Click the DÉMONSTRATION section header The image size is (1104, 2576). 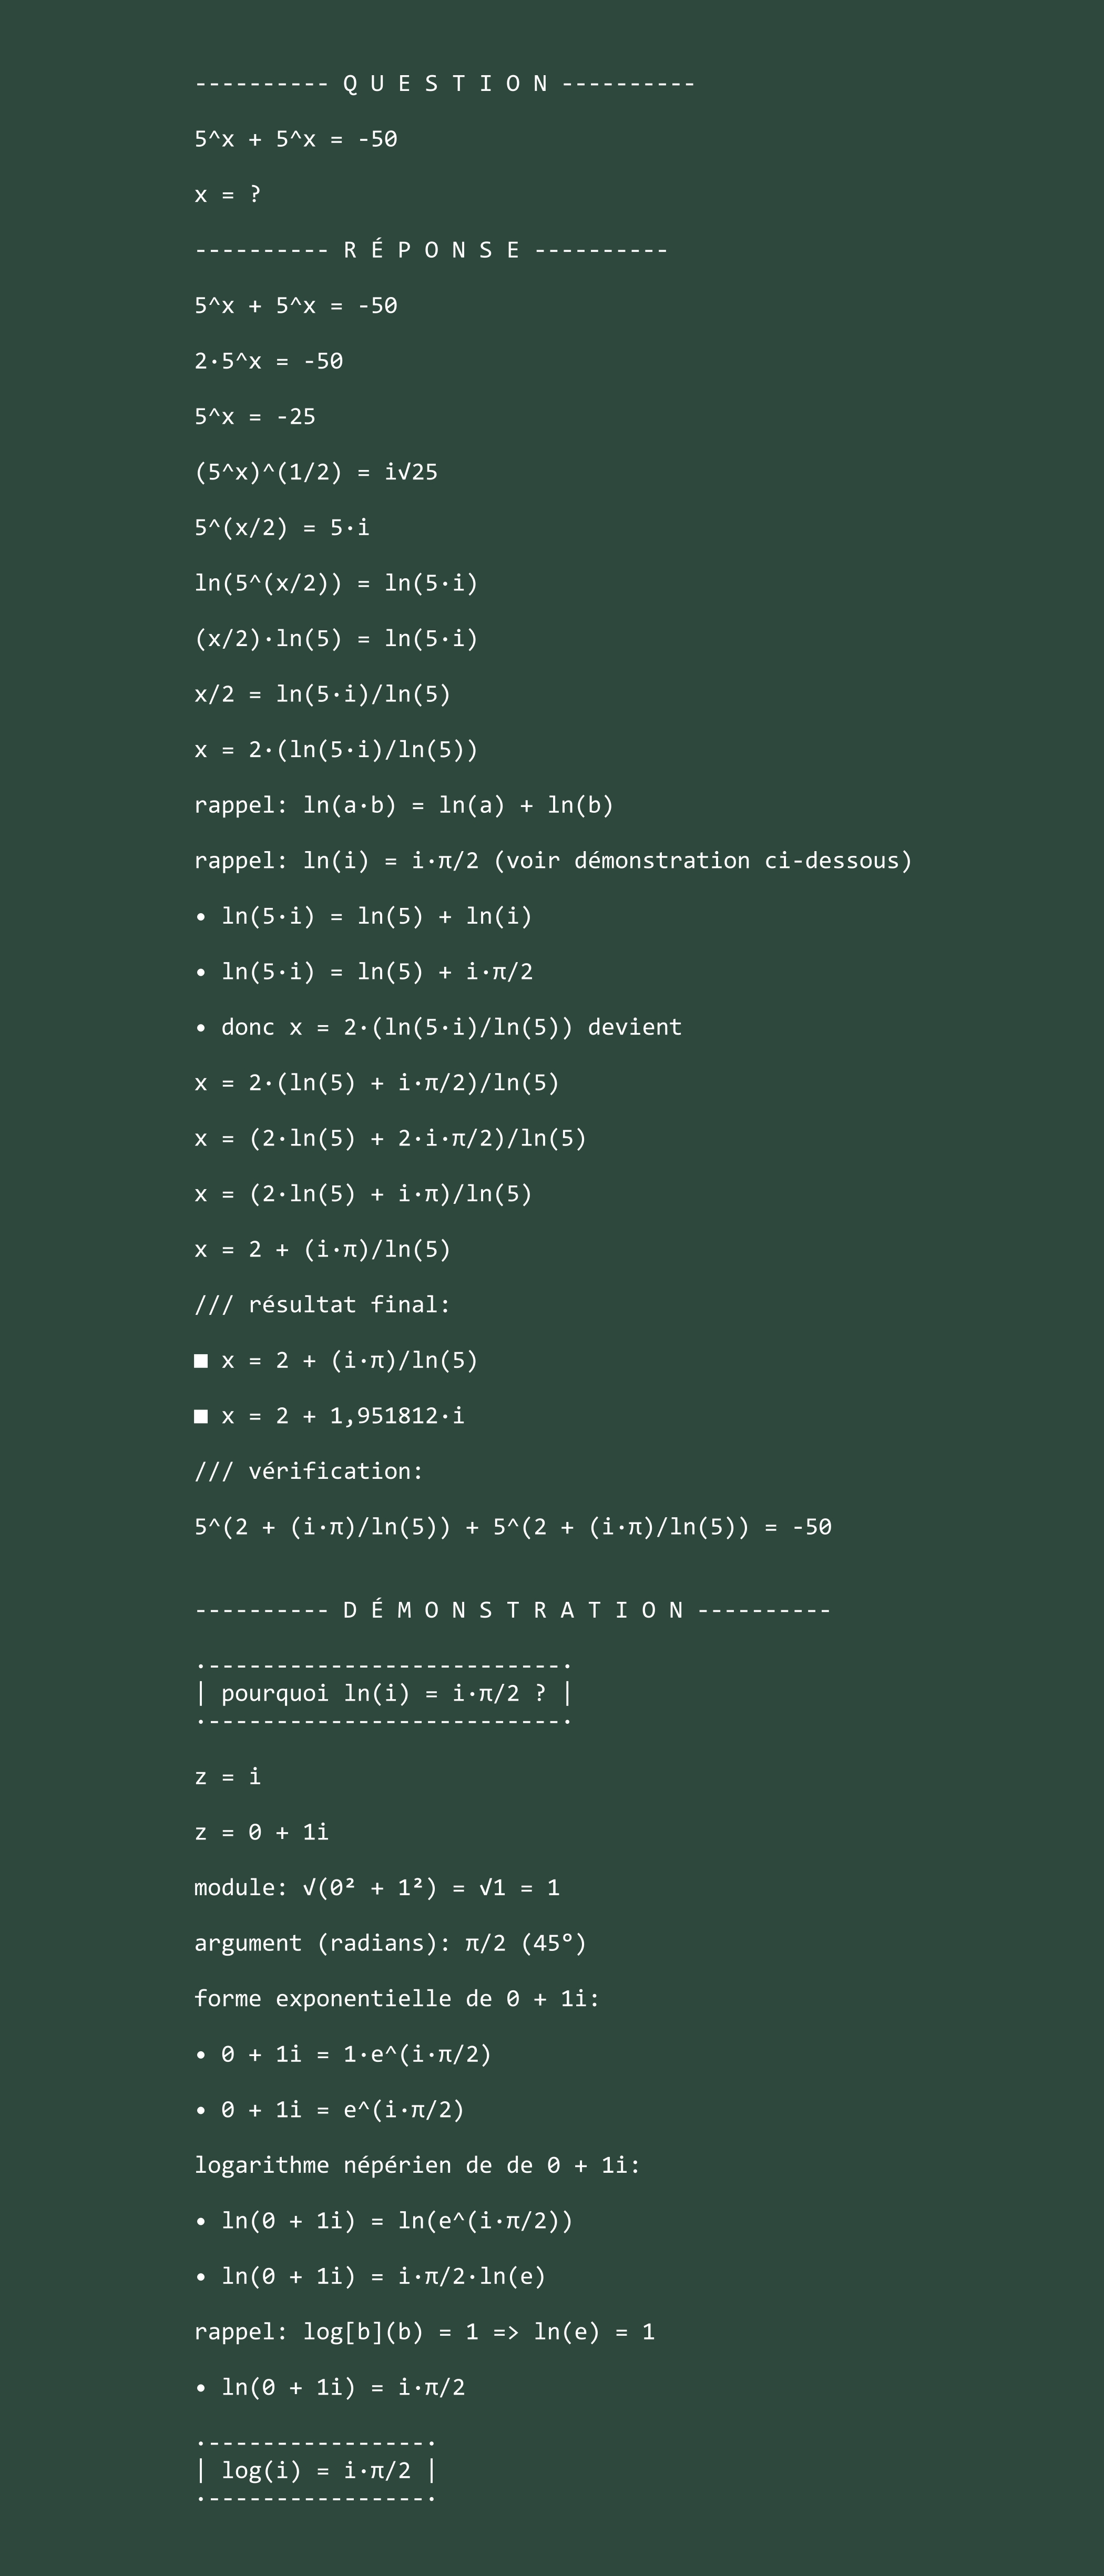point(513,1610)
